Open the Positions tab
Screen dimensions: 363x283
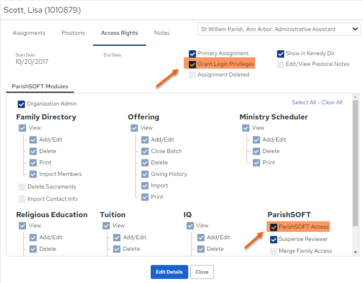pos(73,33)
